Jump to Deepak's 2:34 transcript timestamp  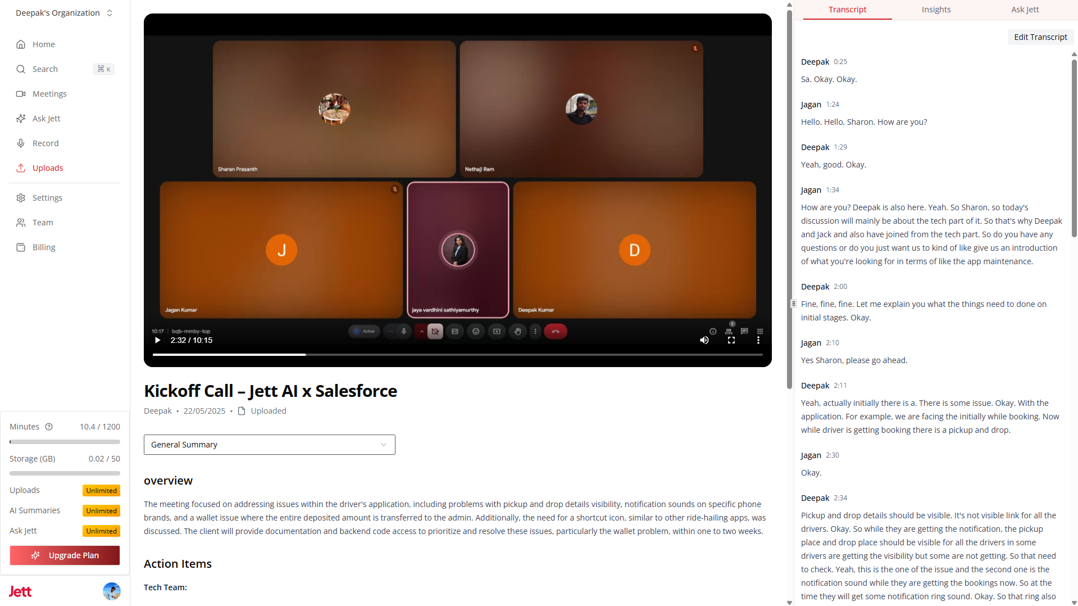[x=840, y=498]
